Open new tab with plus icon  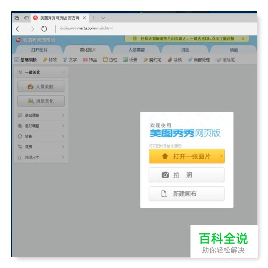(94, 18)
